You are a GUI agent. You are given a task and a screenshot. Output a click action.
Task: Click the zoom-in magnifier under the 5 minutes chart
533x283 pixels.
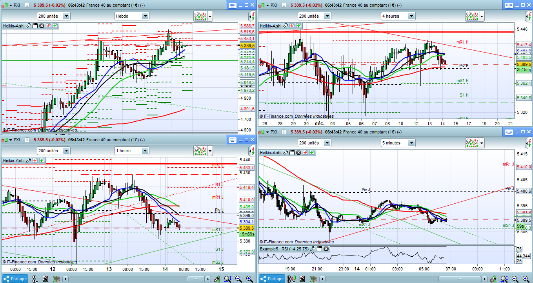point(526,279)
